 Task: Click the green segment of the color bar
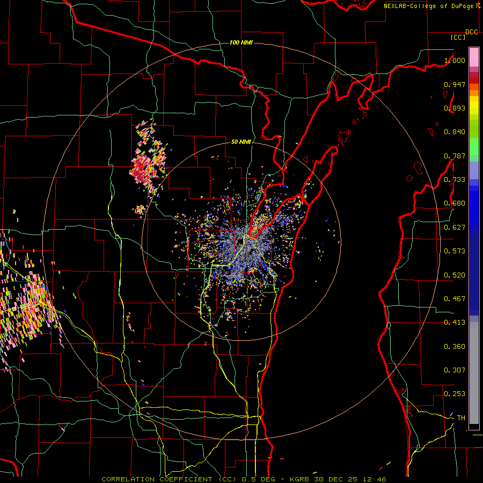[x=474, y=147]
